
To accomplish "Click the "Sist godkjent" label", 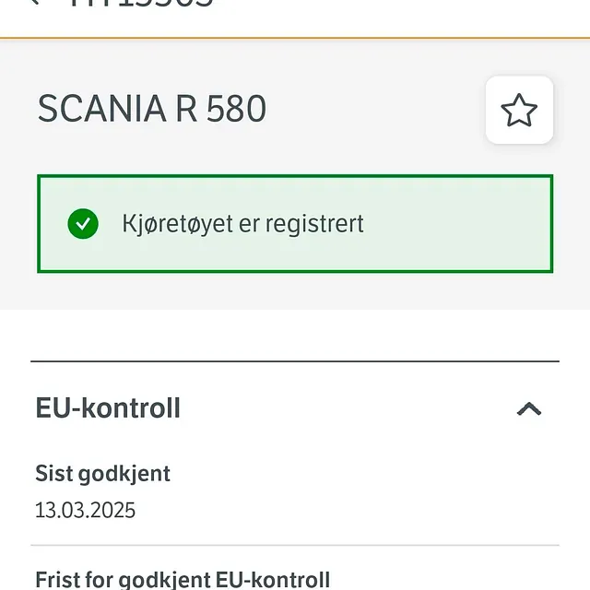I will [x=102, y=474].
